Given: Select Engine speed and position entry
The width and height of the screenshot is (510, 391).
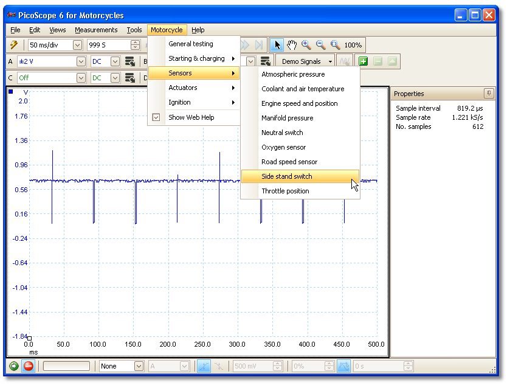Looking at the screenshot, I should [300, 104].
